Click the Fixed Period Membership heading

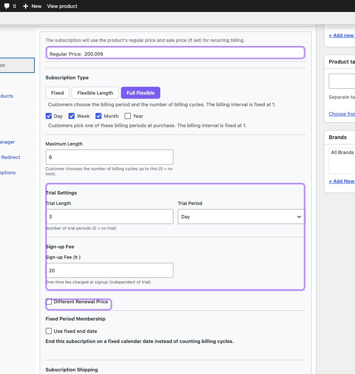[76, 319]
